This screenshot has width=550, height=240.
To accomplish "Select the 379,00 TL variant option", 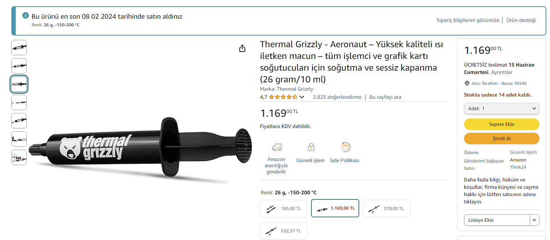I will [x=386, y=209].
